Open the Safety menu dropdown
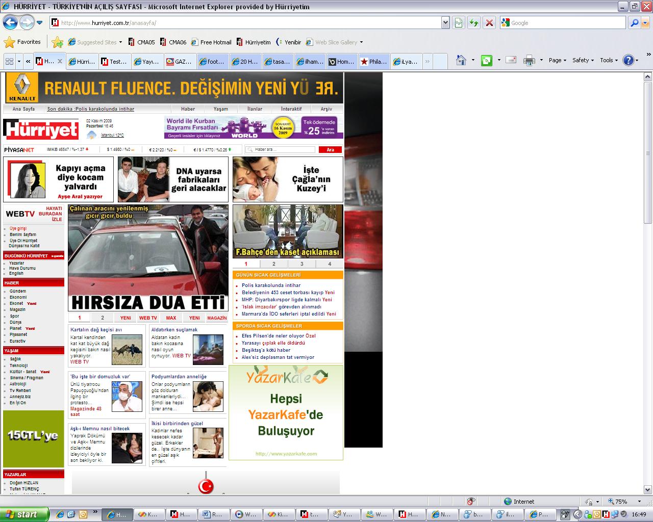Viewport: 653px width, 522px height. pyautogui.click(x=583, y=60)
